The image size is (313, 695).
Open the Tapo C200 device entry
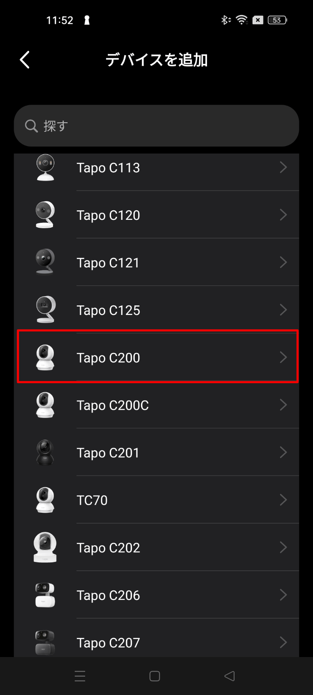(157, 358)
